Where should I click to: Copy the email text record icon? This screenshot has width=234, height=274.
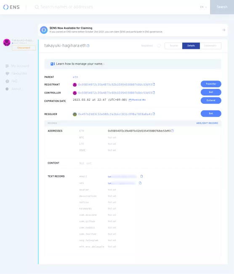(141, 176)
